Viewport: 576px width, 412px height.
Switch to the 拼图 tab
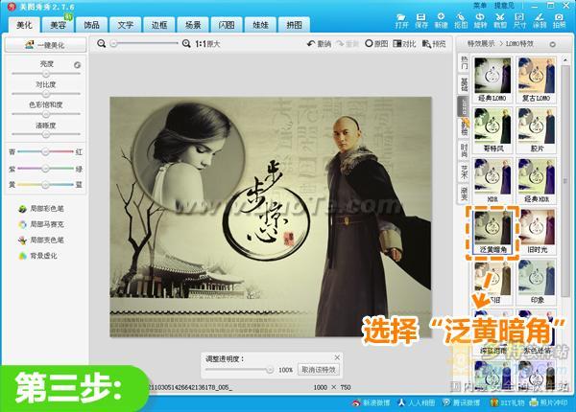[x=295, y=25]
